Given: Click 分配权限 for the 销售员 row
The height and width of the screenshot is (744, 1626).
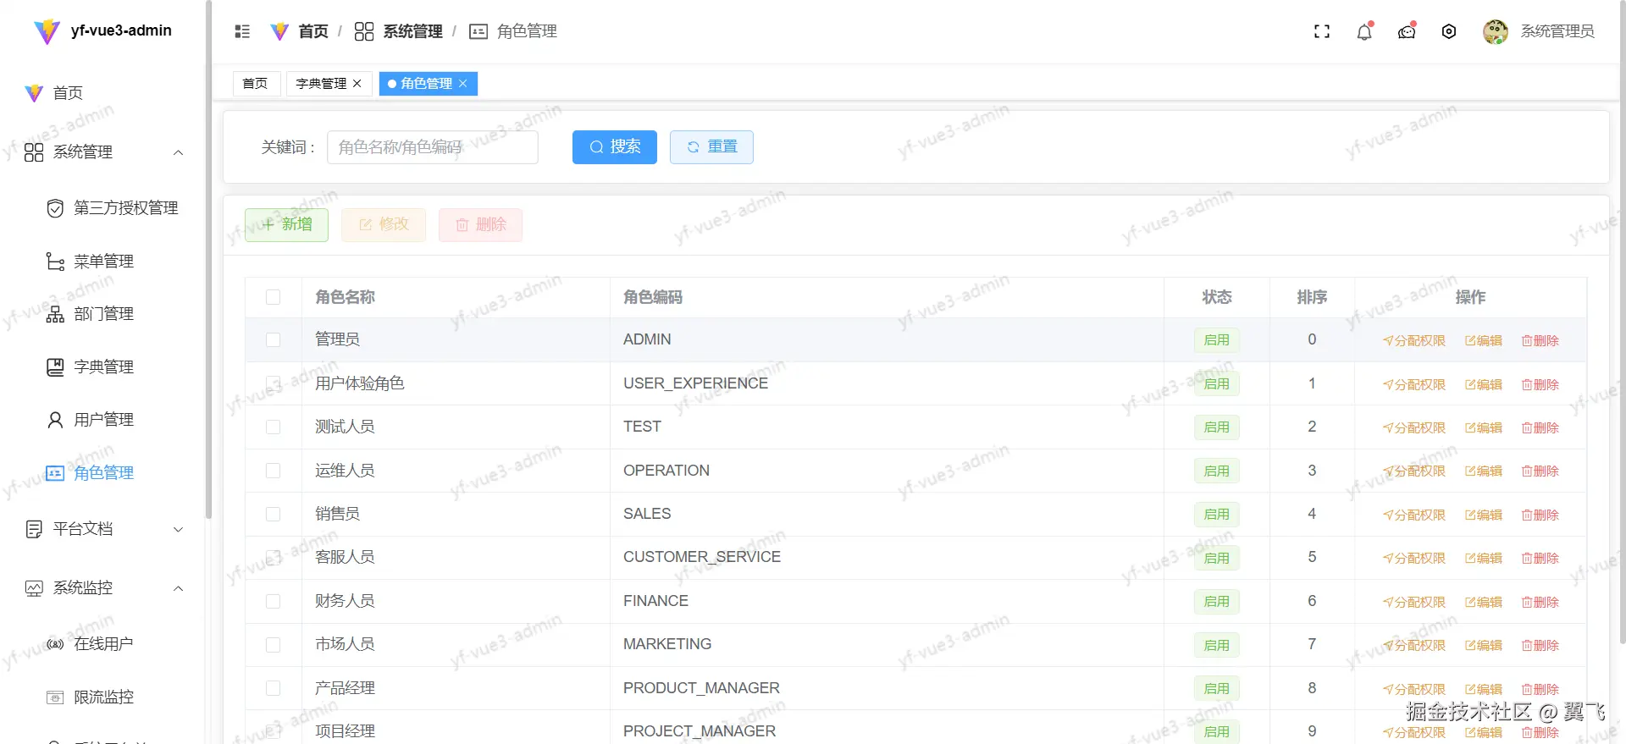Looking at the screenshot, I should [x=1414, y=515].
